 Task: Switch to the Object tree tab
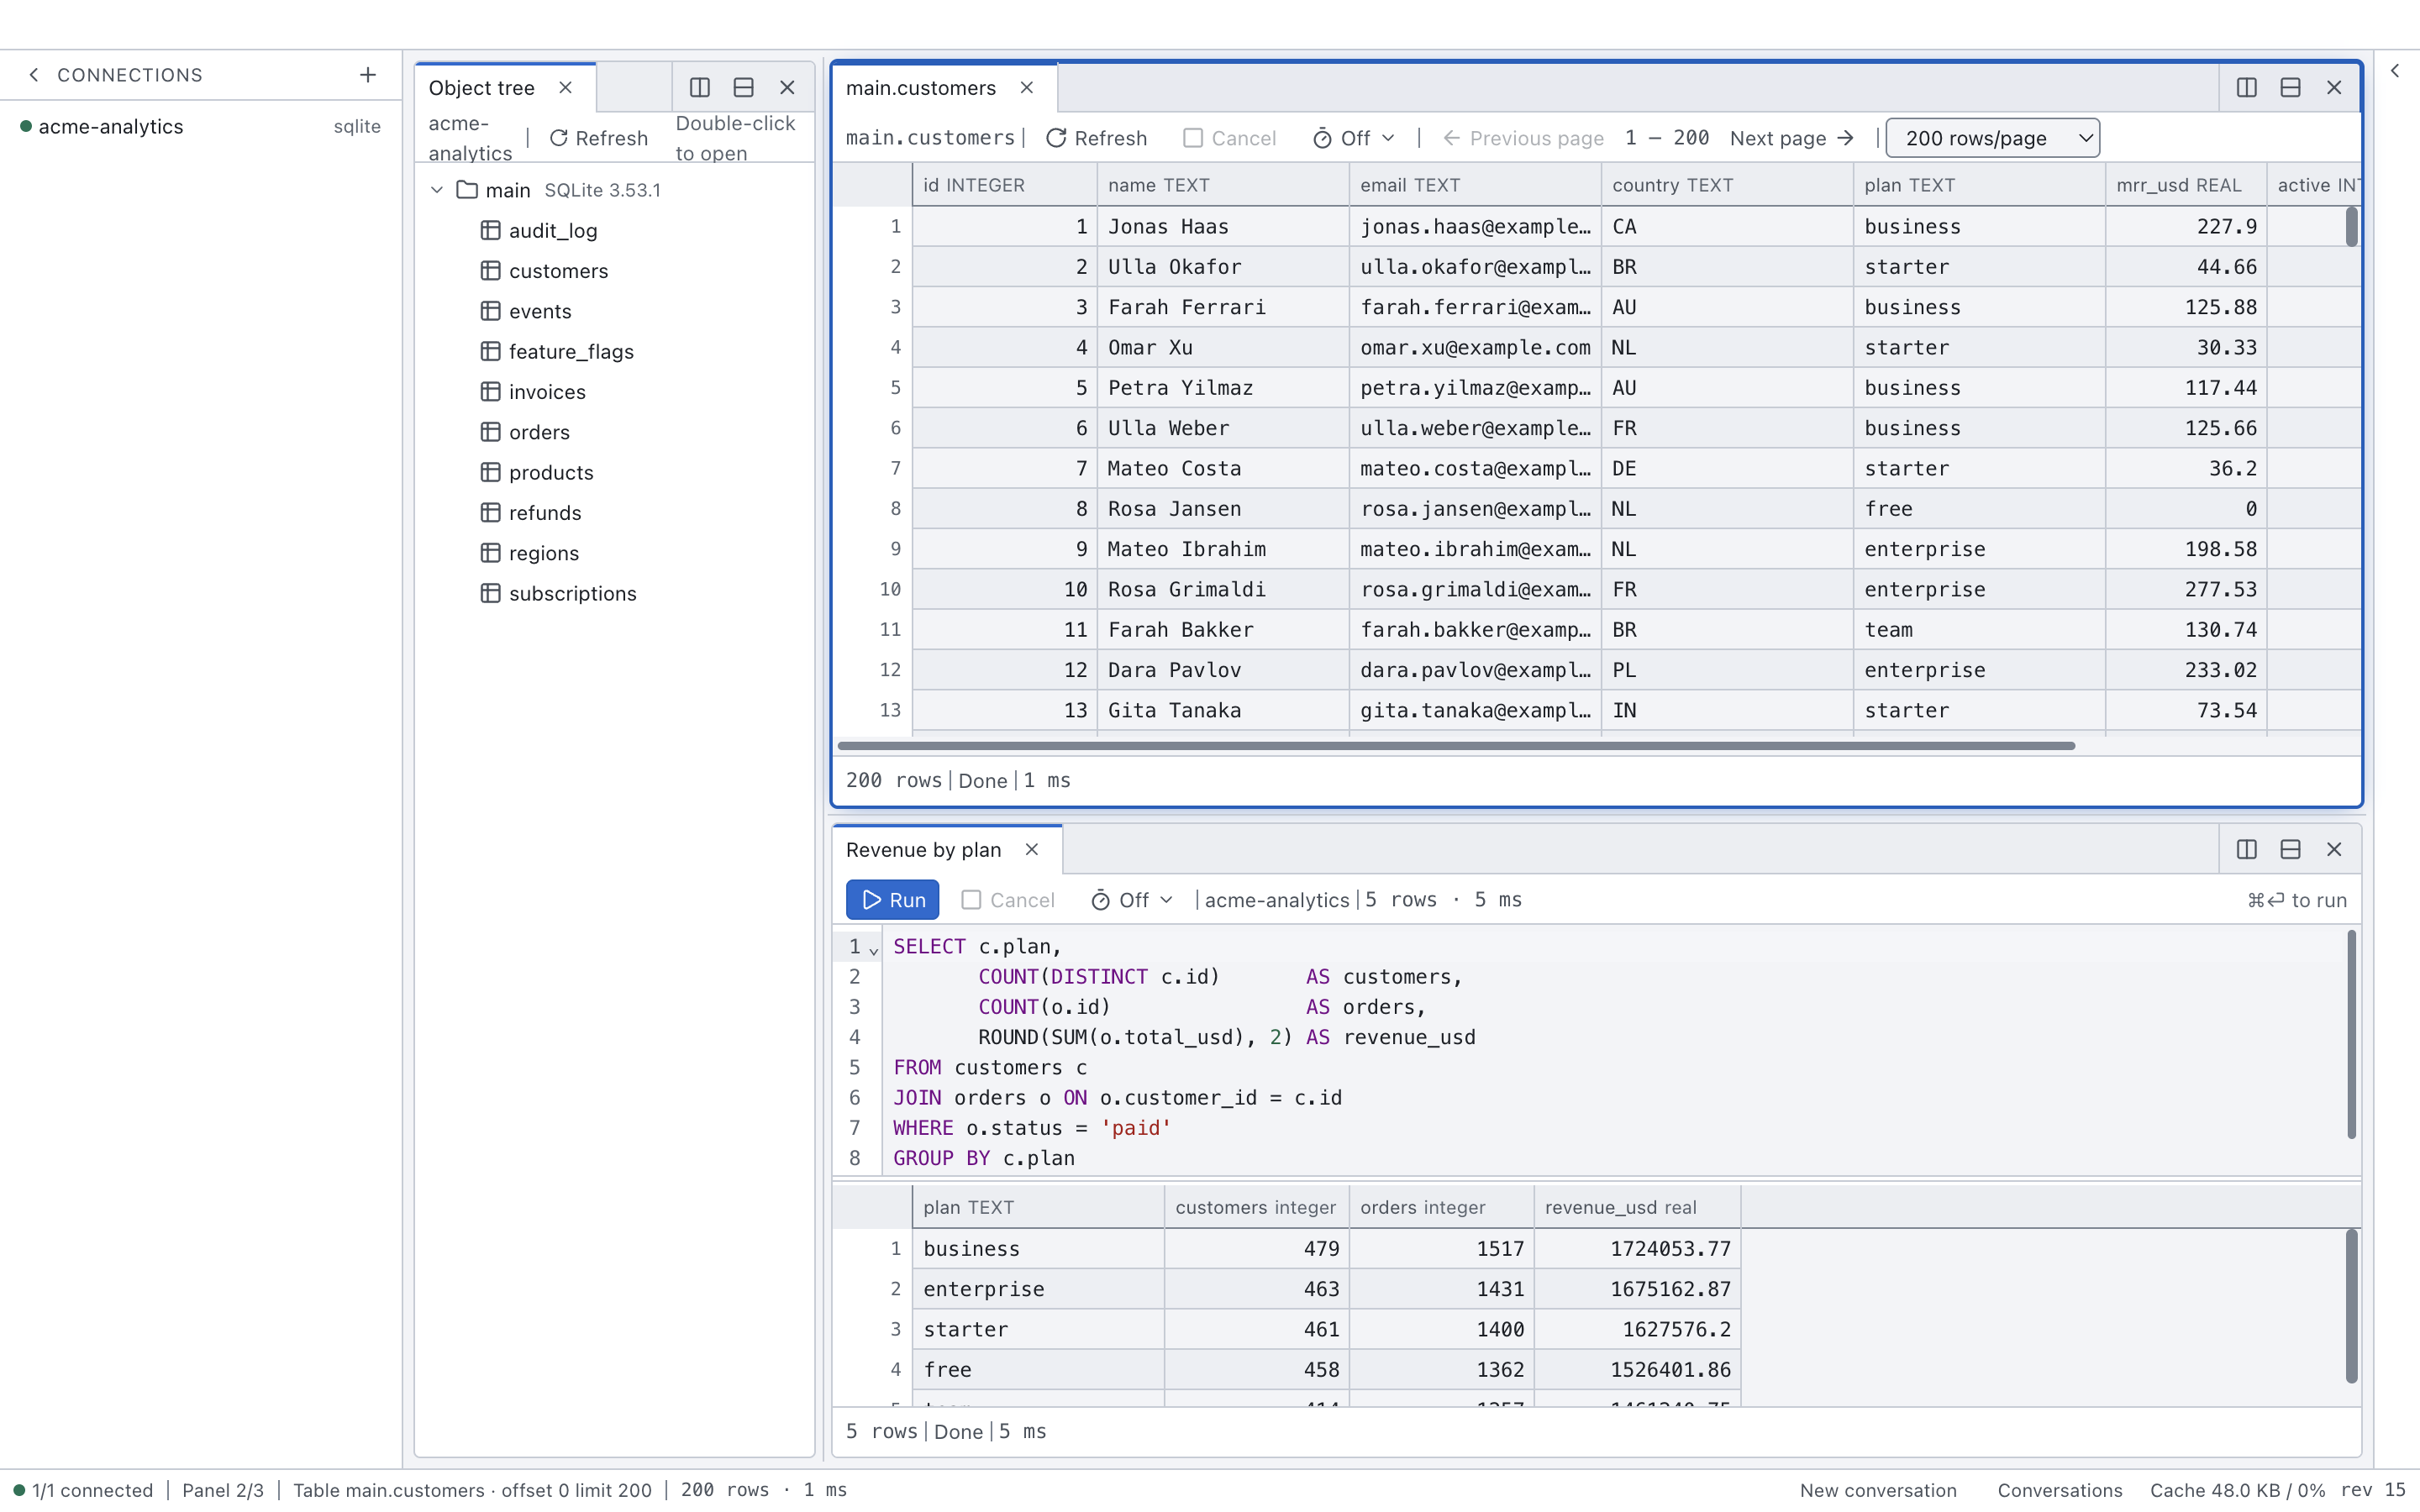click(482, 88)
